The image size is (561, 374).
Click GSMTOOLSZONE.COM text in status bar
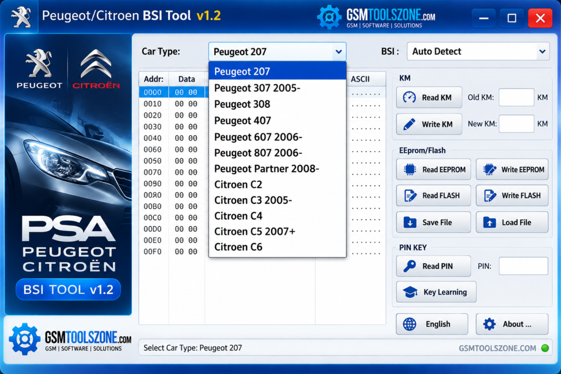tap(497, 348)
